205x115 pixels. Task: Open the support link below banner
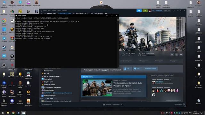(x=174, y=61)
